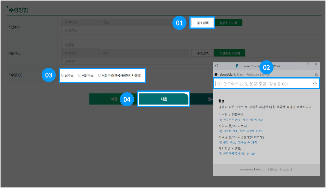Click the 다음 button
Image resolution: width=326 pixels, height=188 pixels.
click(x=164, y=99)
